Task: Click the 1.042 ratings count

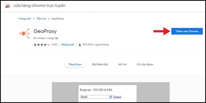Action: coord(54,45)
